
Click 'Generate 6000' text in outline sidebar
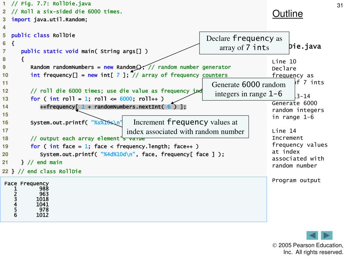(294, 103)
